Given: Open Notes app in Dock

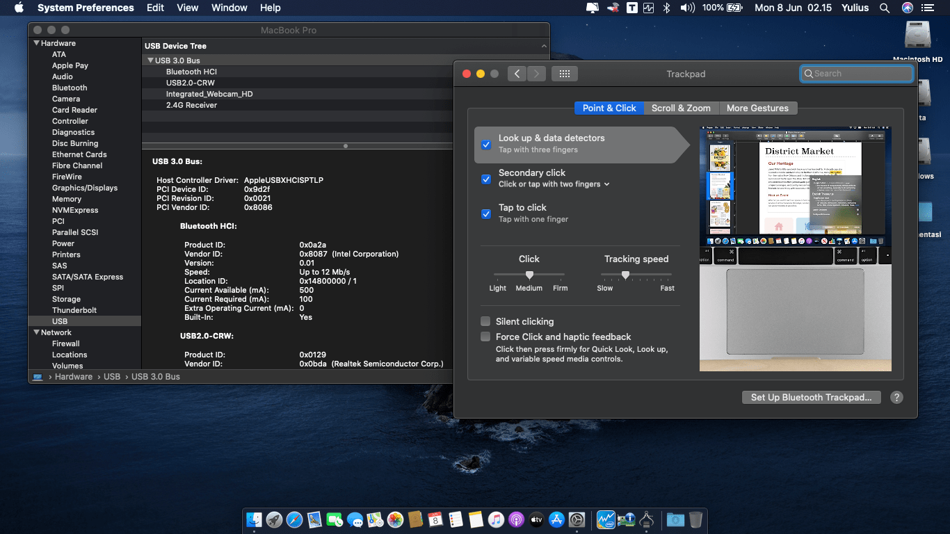Looking at the screenshot, I should [476, 519].
